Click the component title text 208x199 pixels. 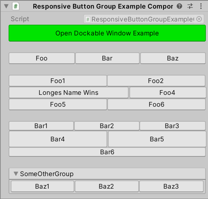click(103, 6)
